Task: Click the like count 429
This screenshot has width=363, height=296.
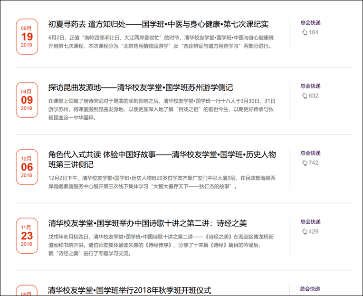Action: pyautogui.click(x=314, y=231)
